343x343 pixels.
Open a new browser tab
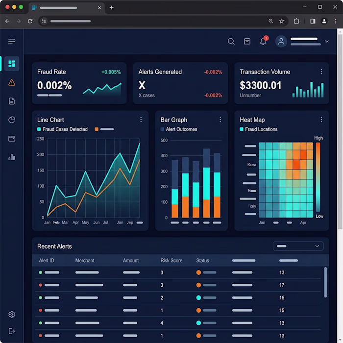(112, 8)
